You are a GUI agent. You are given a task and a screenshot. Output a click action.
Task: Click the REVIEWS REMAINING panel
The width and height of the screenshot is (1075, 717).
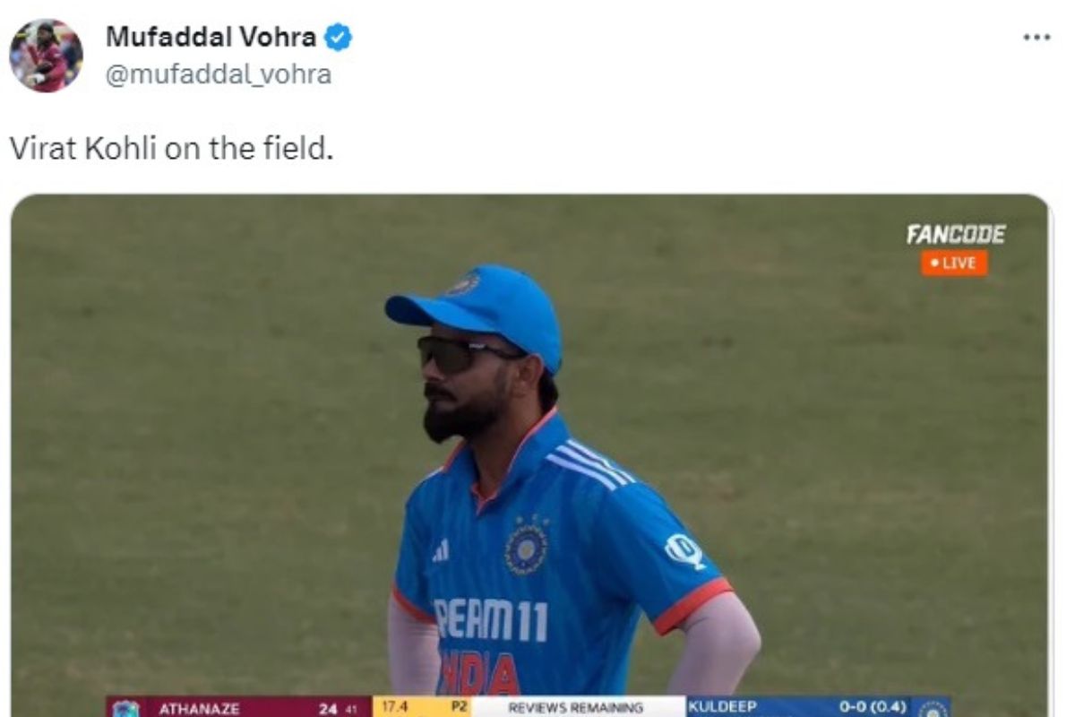click(x=576, y=708)
